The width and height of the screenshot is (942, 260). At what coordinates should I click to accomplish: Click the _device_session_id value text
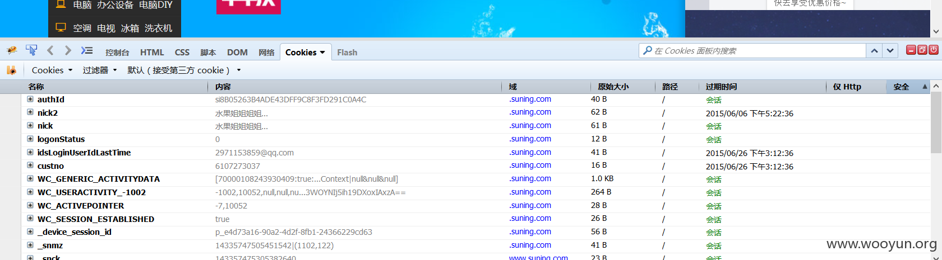294,232
